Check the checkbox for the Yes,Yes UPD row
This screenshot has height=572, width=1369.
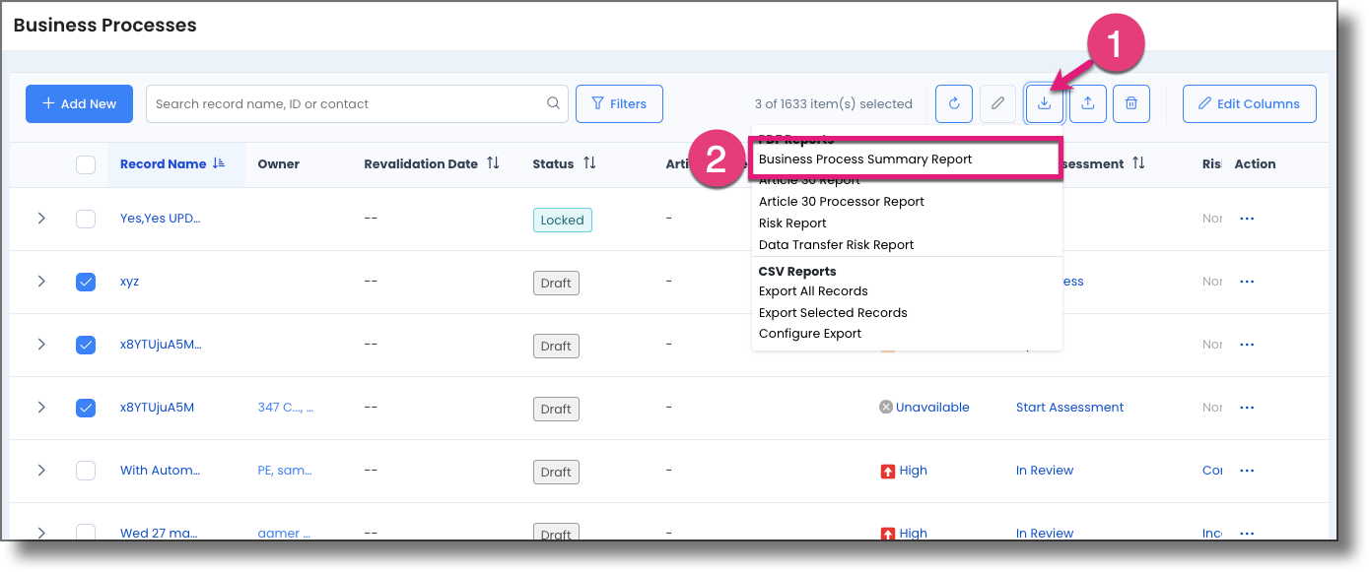tap(86, 219)
